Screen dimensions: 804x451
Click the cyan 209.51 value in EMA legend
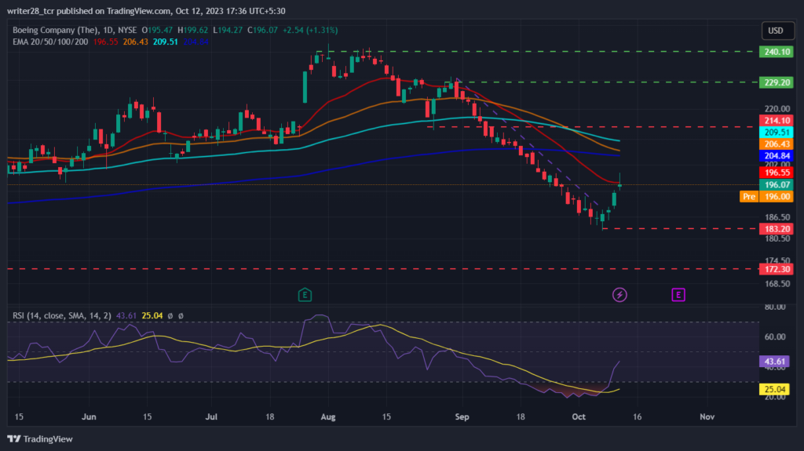click(x=165, y=42)
